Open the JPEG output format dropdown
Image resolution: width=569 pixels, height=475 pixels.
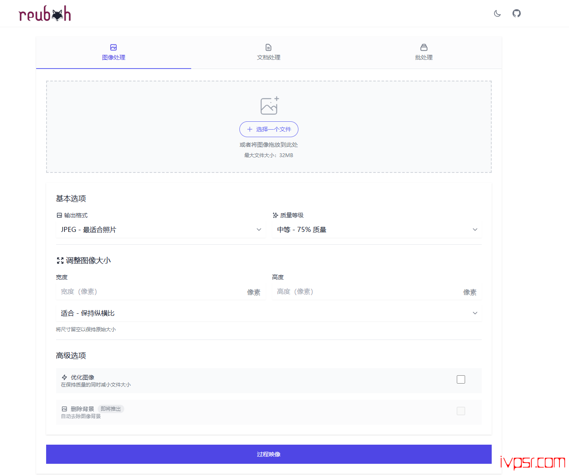click(160, 230)
